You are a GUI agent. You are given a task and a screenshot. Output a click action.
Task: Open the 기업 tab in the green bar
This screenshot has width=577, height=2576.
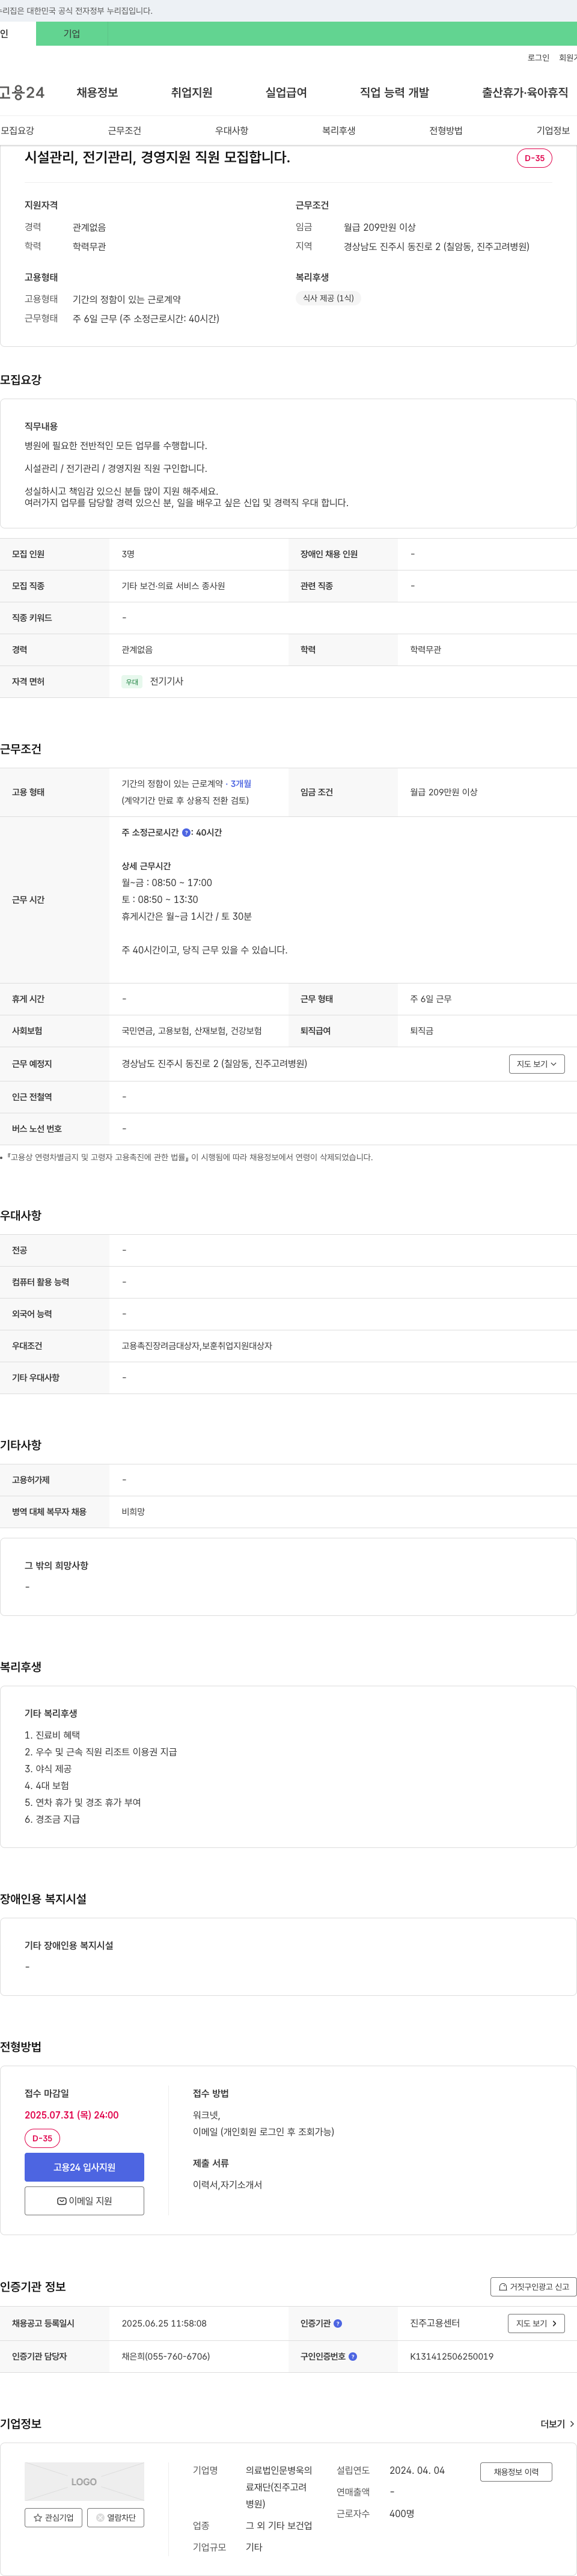click(72, 34)
